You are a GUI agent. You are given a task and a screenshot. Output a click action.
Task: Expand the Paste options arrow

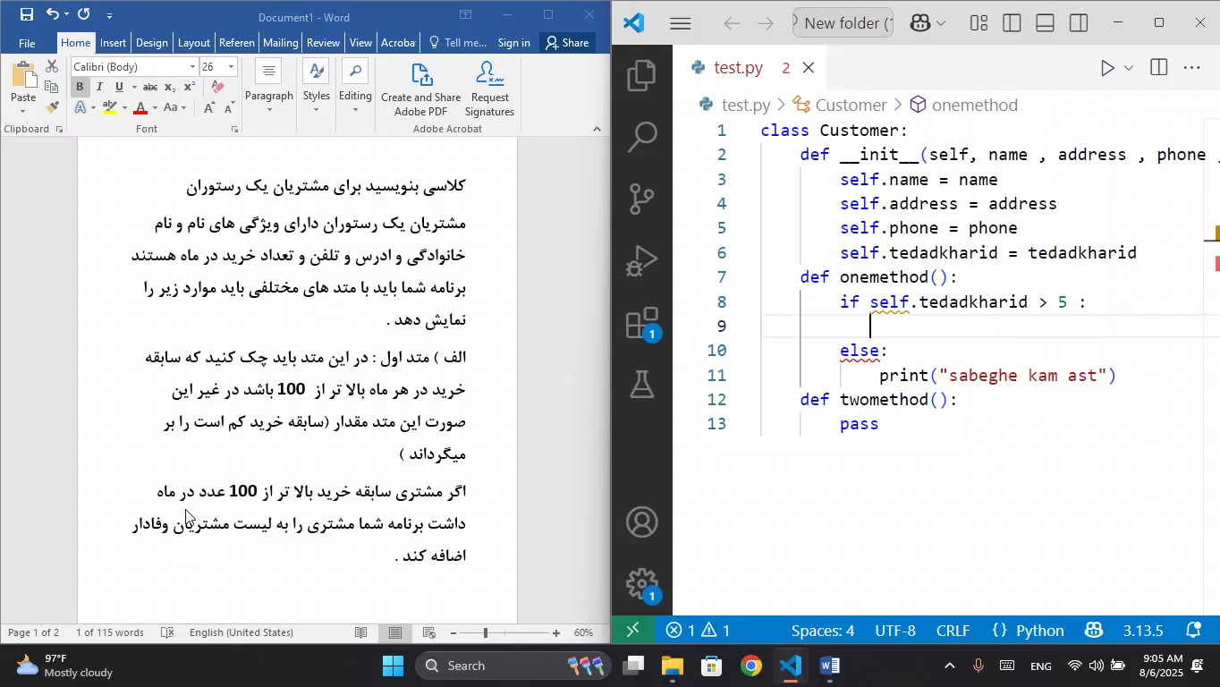click(22, 112)
